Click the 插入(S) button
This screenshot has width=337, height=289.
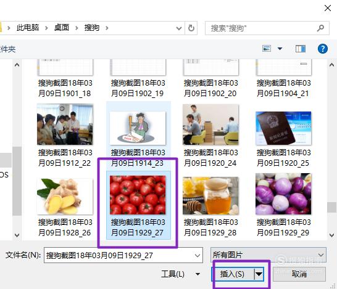coord(233,274)
